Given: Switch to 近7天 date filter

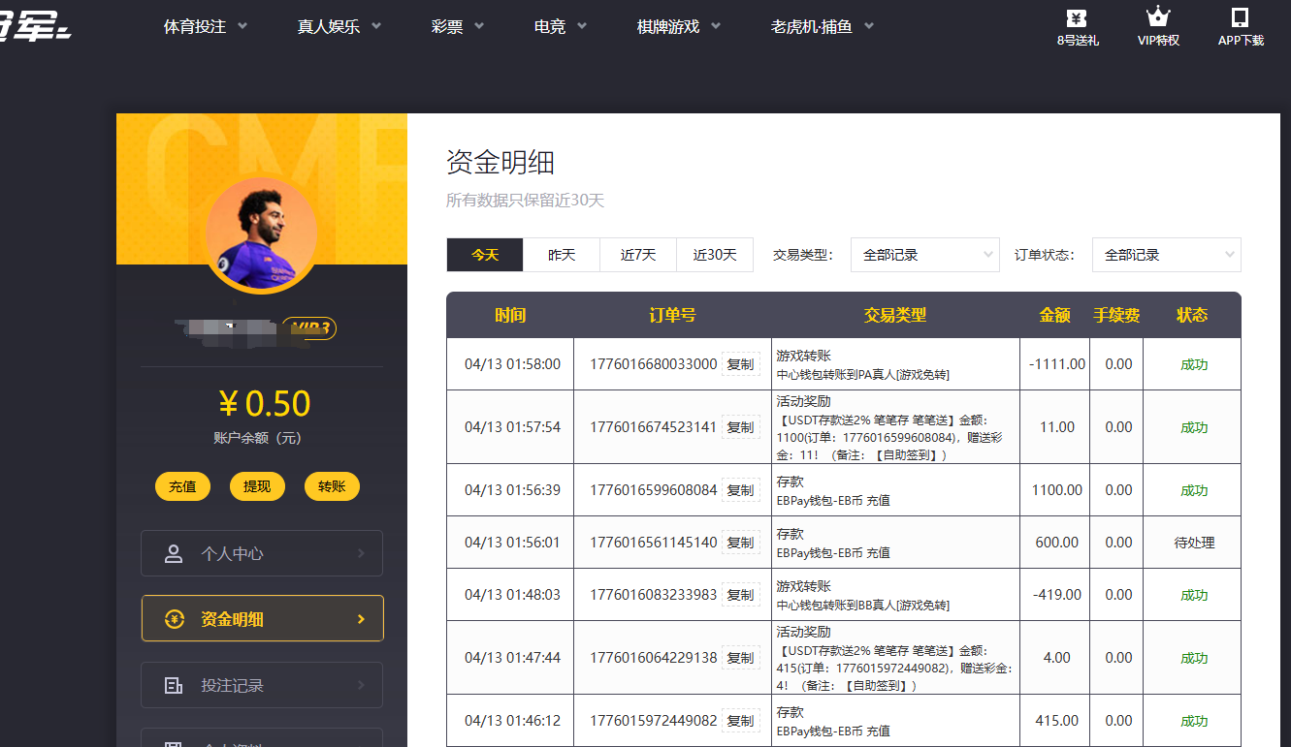Looking at the screenshot, I should (638, 255).
